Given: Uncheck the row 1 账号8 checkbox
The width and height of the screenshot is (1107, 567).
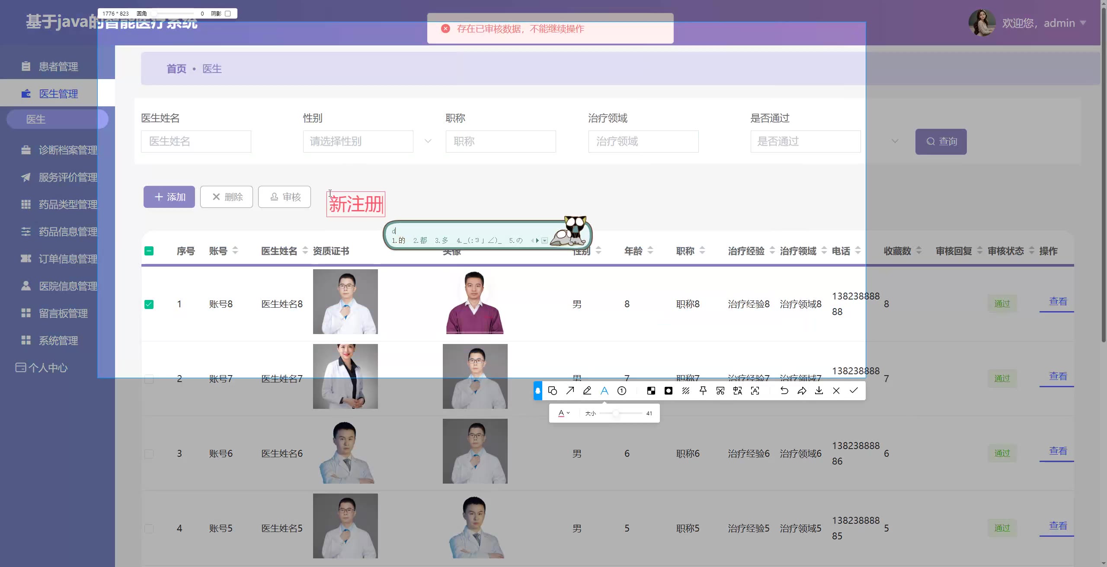Looking at the screenshot, I should tap(149, 304).
